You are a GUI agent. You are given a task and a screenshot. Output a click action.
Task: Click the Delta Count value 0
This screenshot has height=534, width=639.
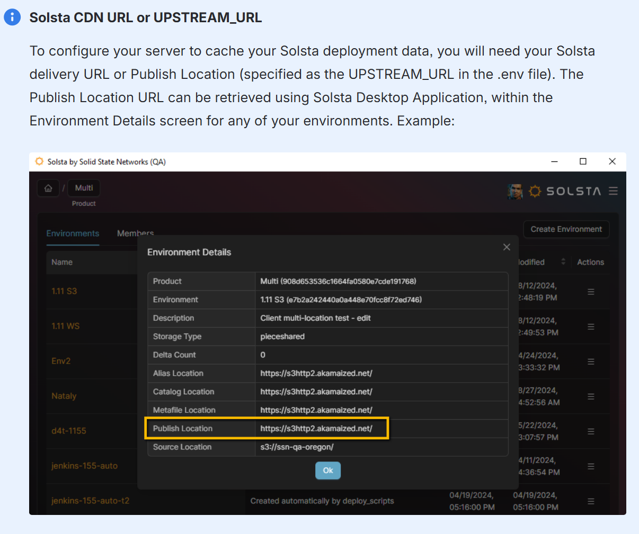(263, 355)
